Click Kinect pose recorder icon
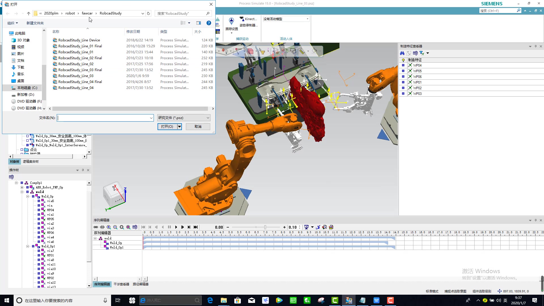Image resolution: width=544 pixels, height=306 pixels. [242, 19]
